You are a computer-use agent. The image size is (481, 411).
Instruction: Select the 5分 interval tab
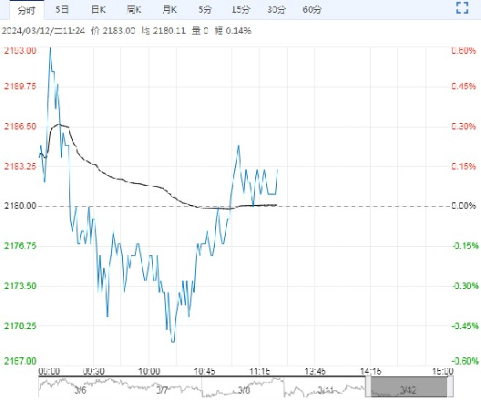[205, 10]
